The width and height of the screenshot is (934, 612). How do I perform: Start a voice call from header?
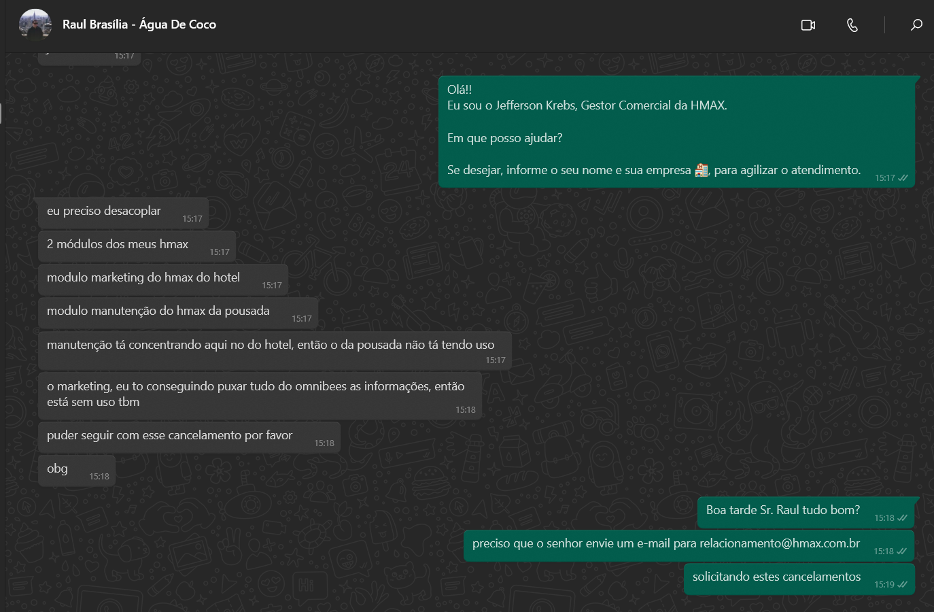pos(852,25)
